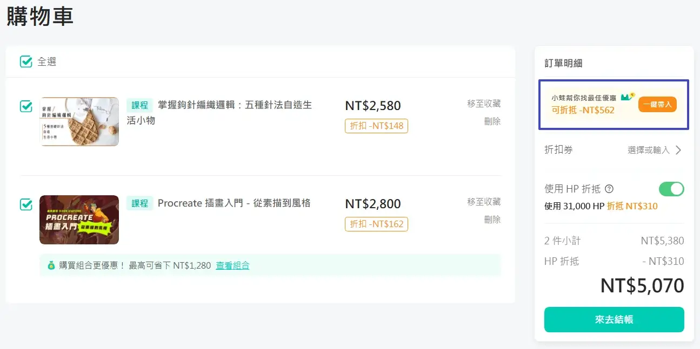
Task: Click the 來去結帳 checkout button
Action: 614,319
